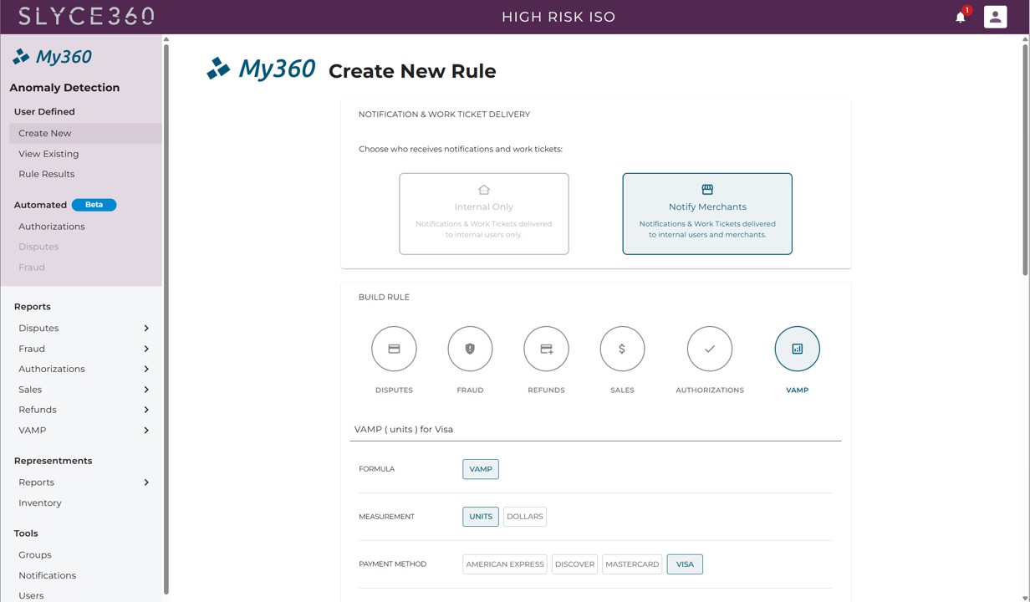Open Representments Inventory page

coord(40,503)
